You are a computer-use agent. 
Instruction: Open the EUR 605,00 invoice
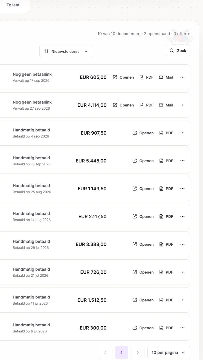tap(123, 77)
